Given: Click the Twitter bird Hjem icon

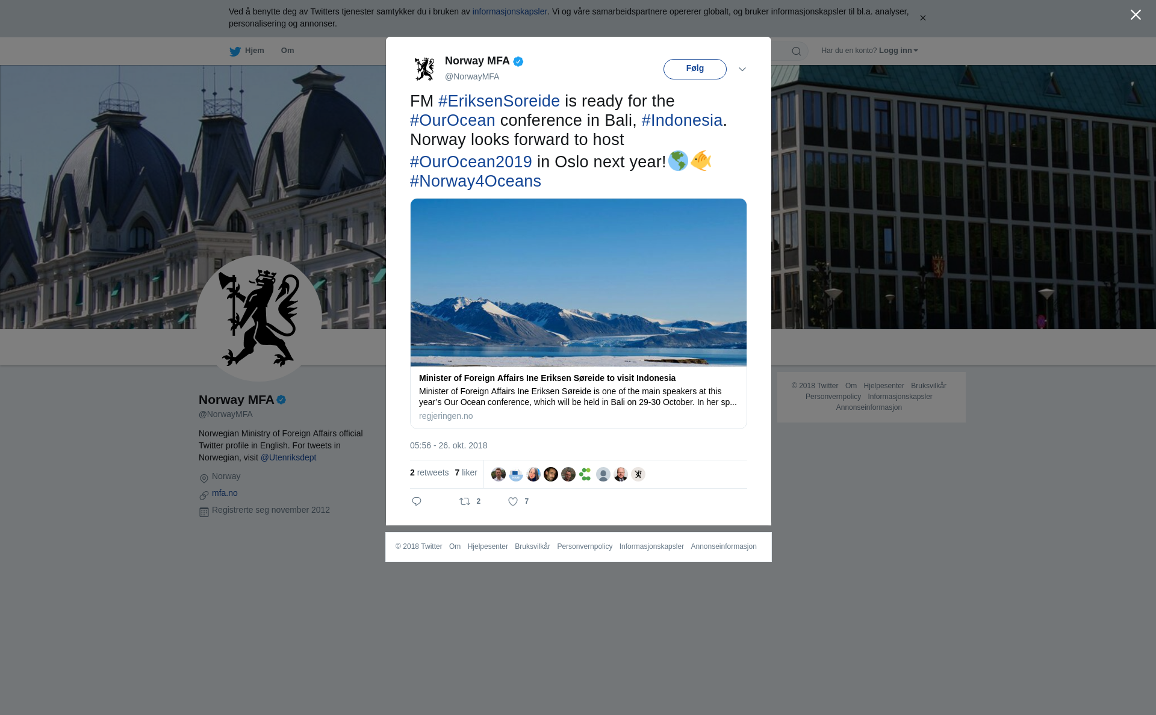Looking at the screenshot, I should tap(235, 51).
